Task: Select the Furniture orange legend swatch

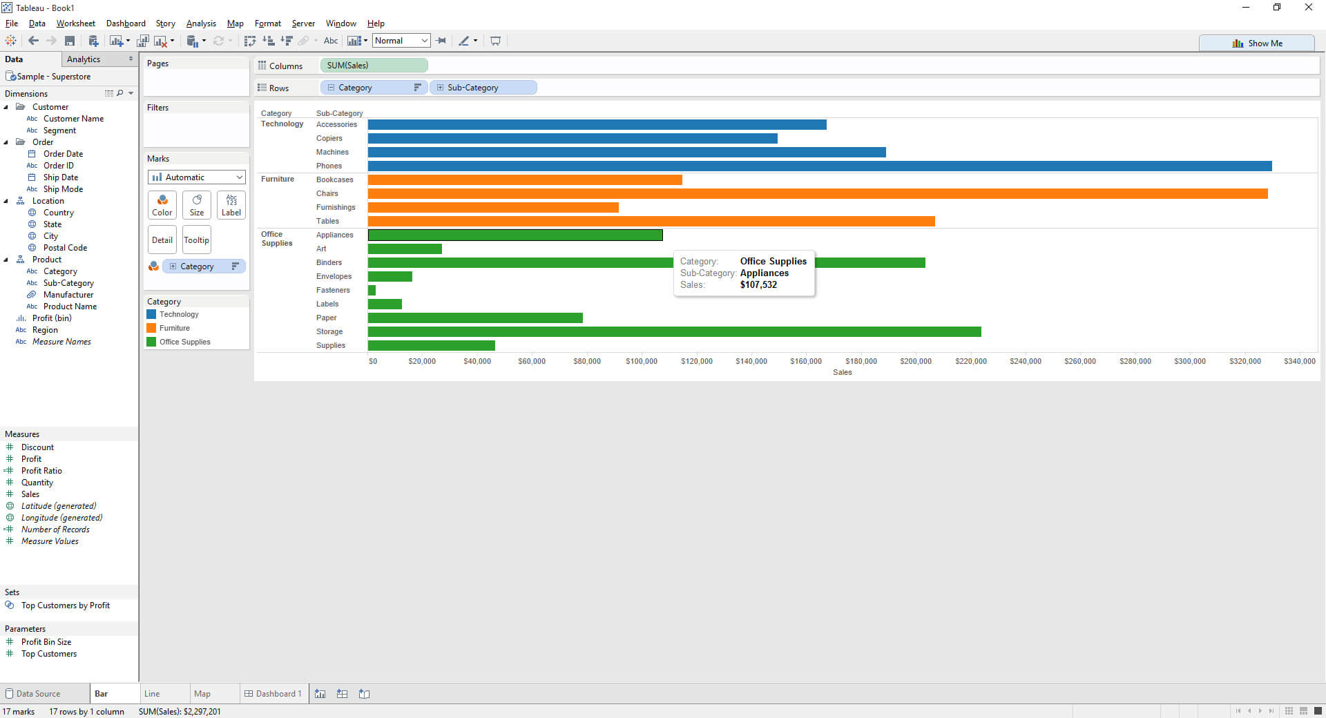Action: 151,328
